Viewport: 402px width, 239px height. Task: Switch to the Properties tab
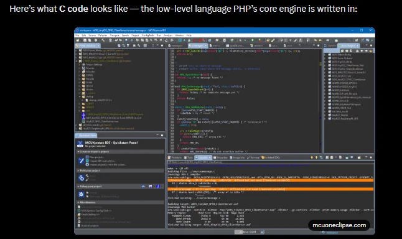pos(220,157)
